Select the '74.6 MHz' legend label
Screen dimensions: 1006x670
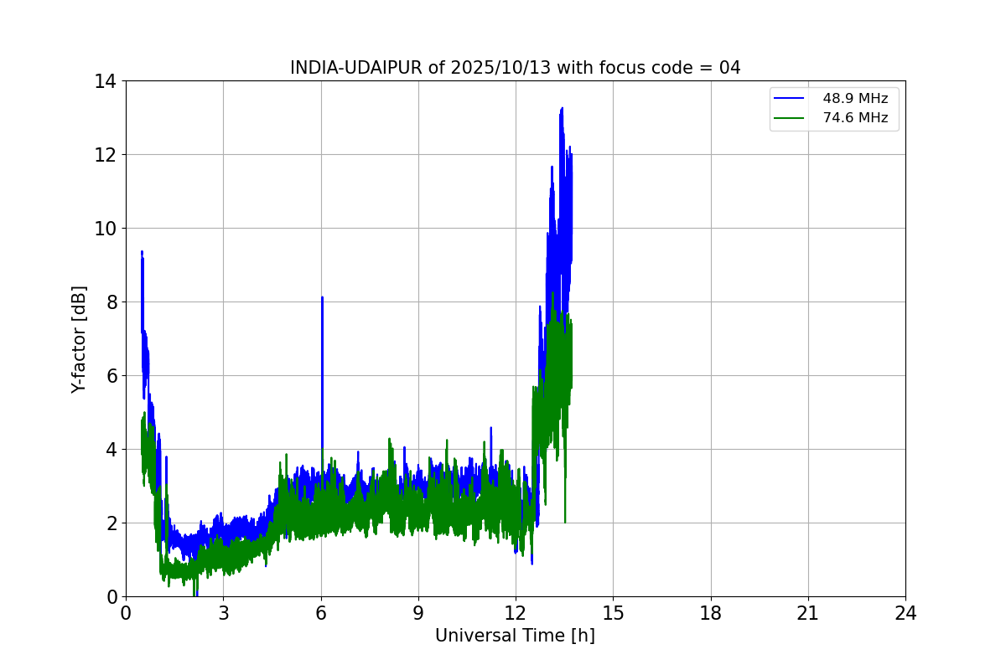pyautogui.click(x=855, y=118)
